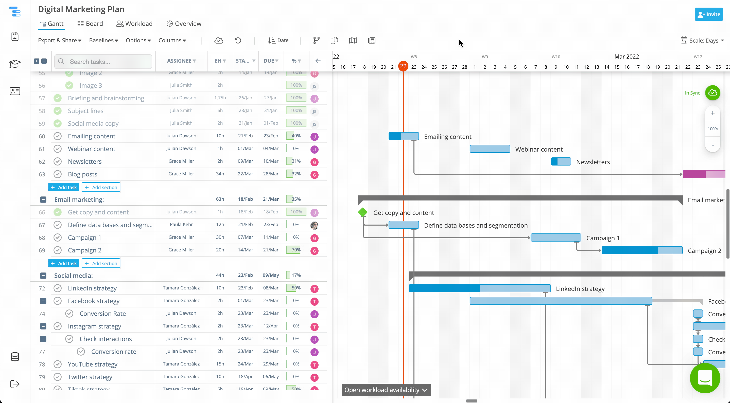730x403 pixels.
Task: Open the roadmap (map) icon
Action: click(353, 41)
